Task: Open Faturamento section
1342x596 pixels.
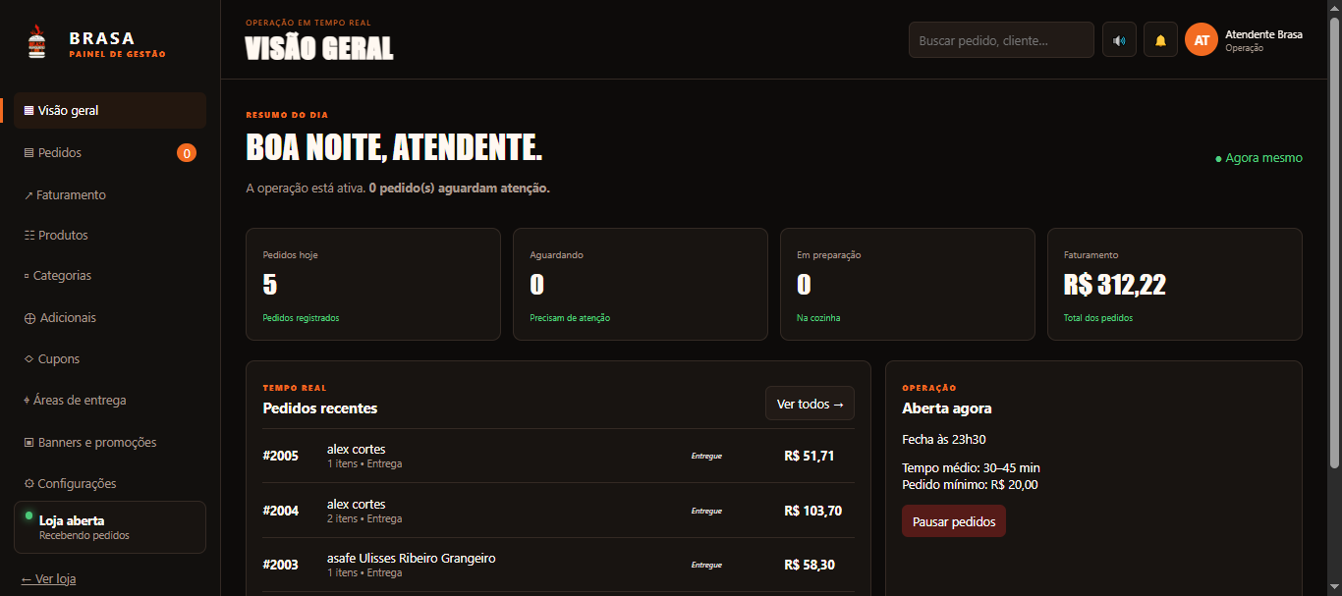Action: pyautogui.click(x=110, y=194)
